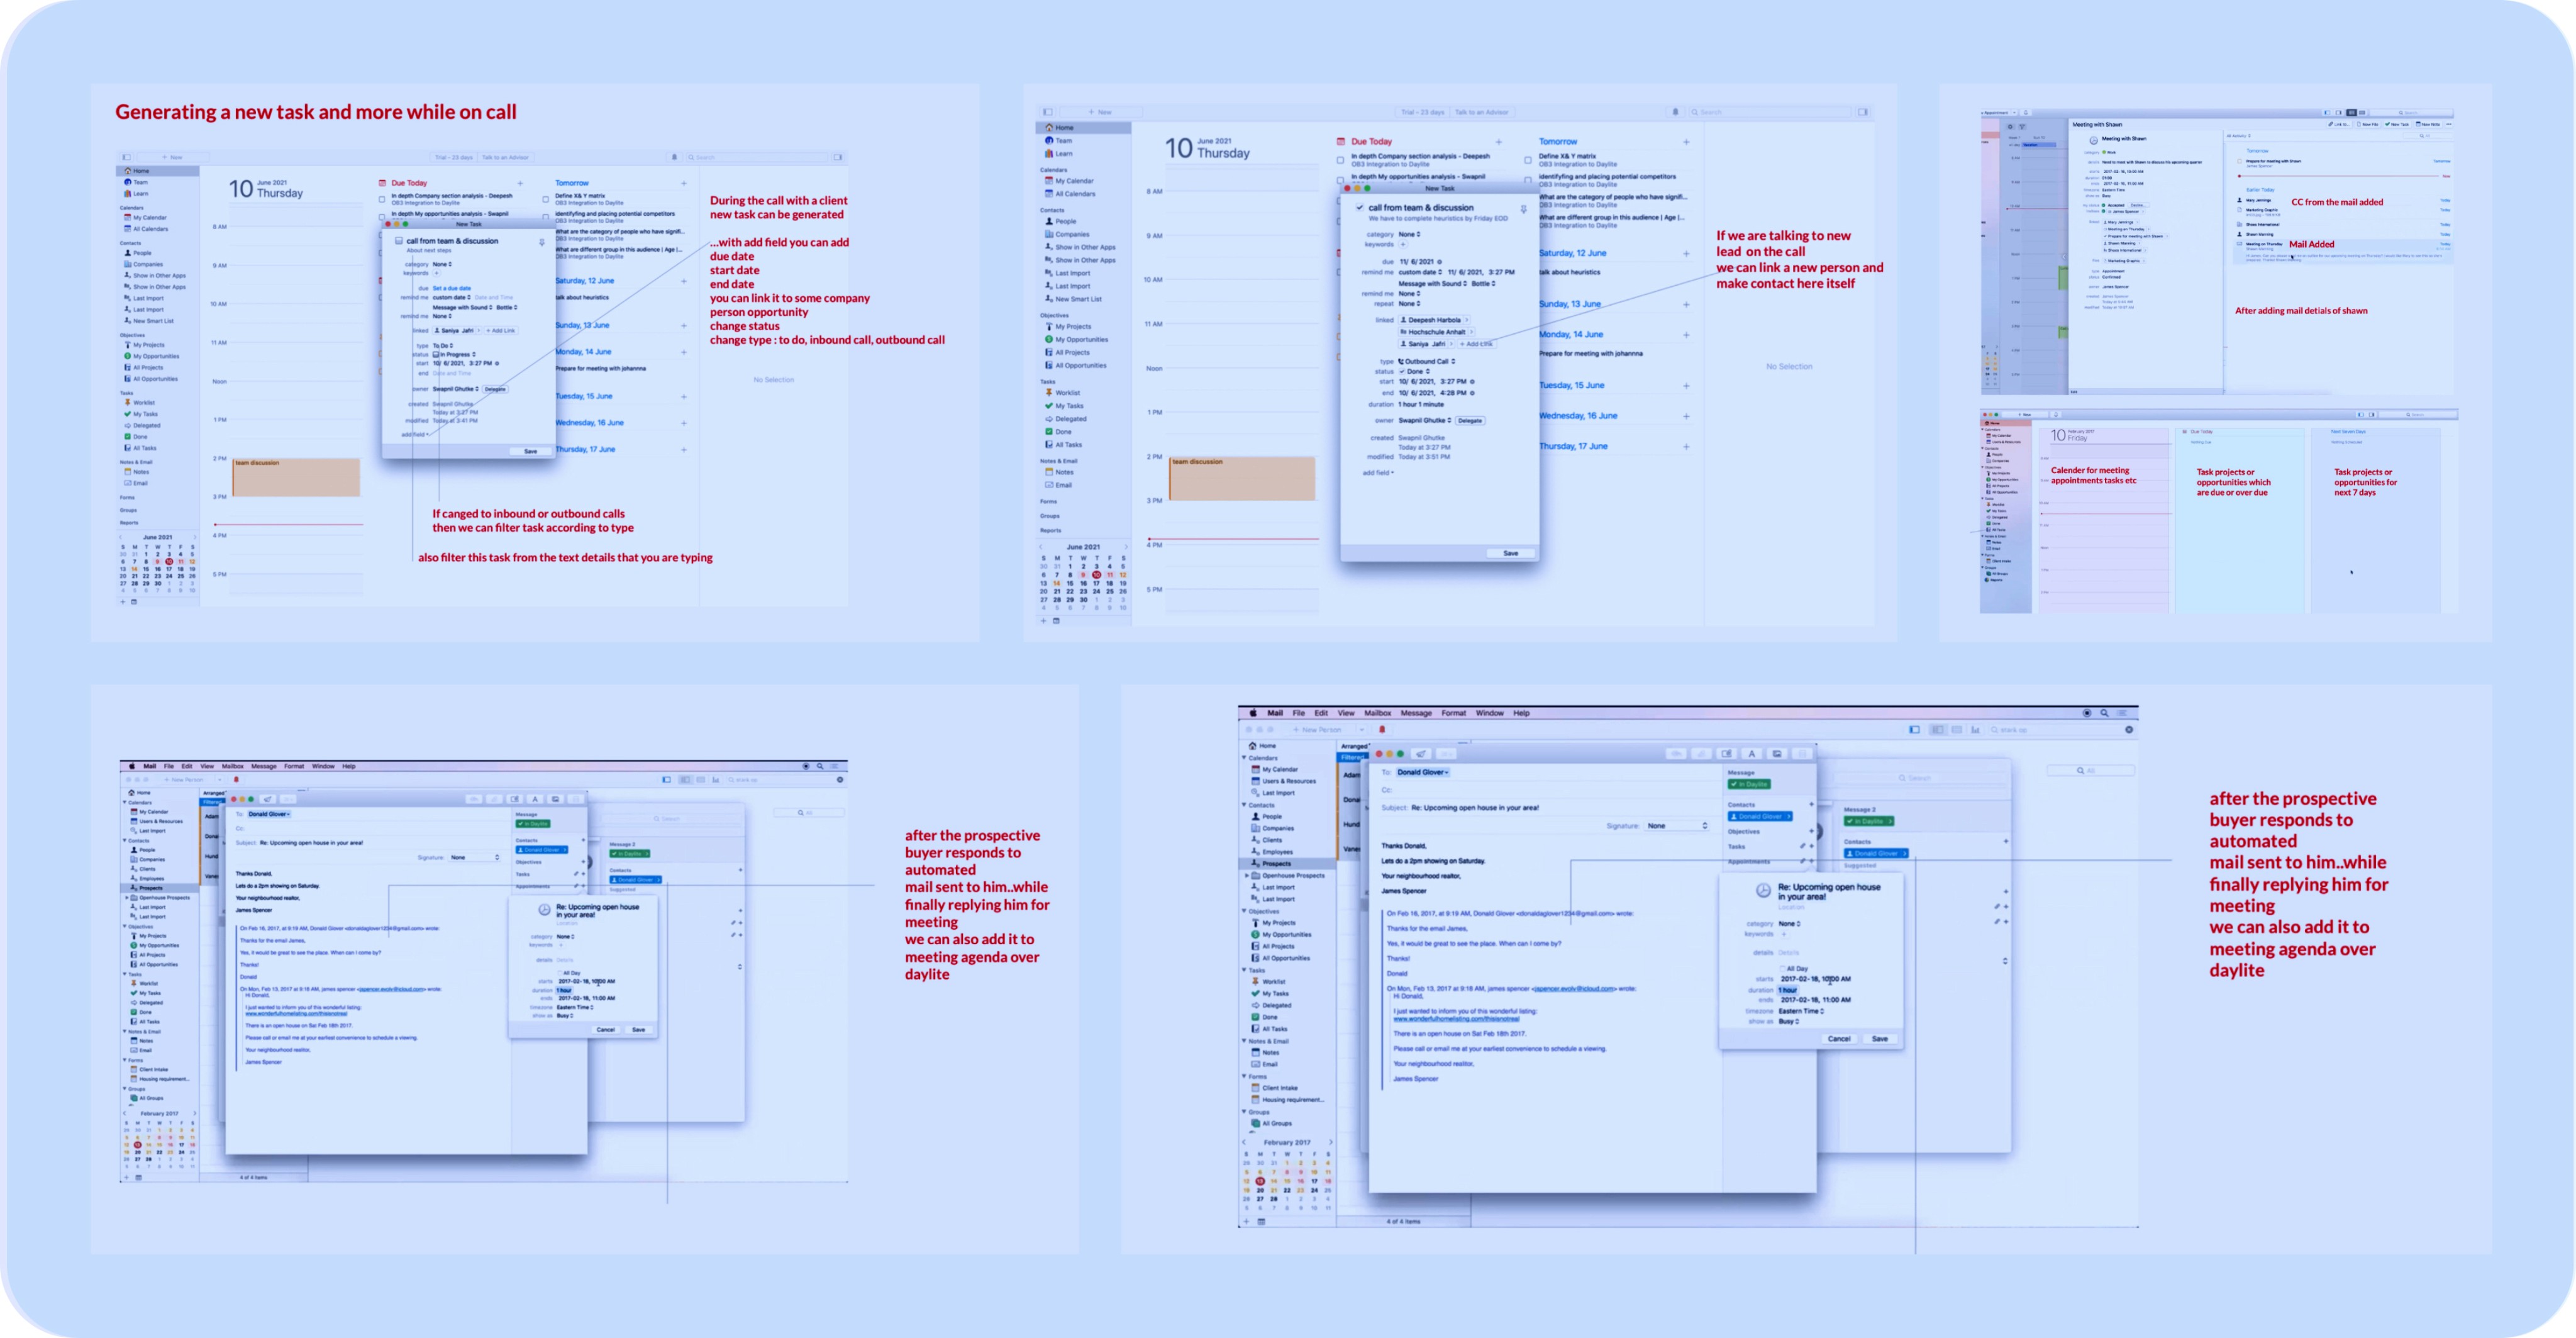The width and height of the screenshot is (2576, 1338).
Task: Click Spotlight magnifier in large bottom-right macOS menu bar
Action: [x=2104, y=713]
